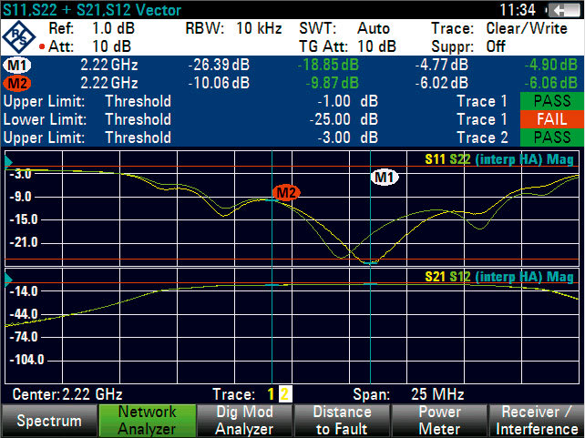Click the S21 S12 (interp HA) Mag trace label
Image resolution: width=585 pixels, height=438 pixels.
[x=499, y=277]
